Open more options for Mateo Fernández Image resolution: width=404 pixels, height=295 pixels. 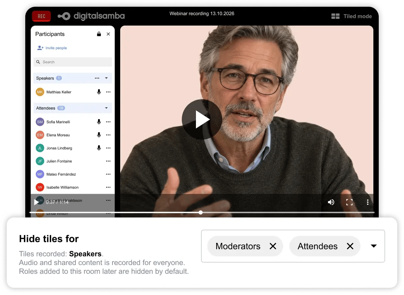click(x=108, y=174)
